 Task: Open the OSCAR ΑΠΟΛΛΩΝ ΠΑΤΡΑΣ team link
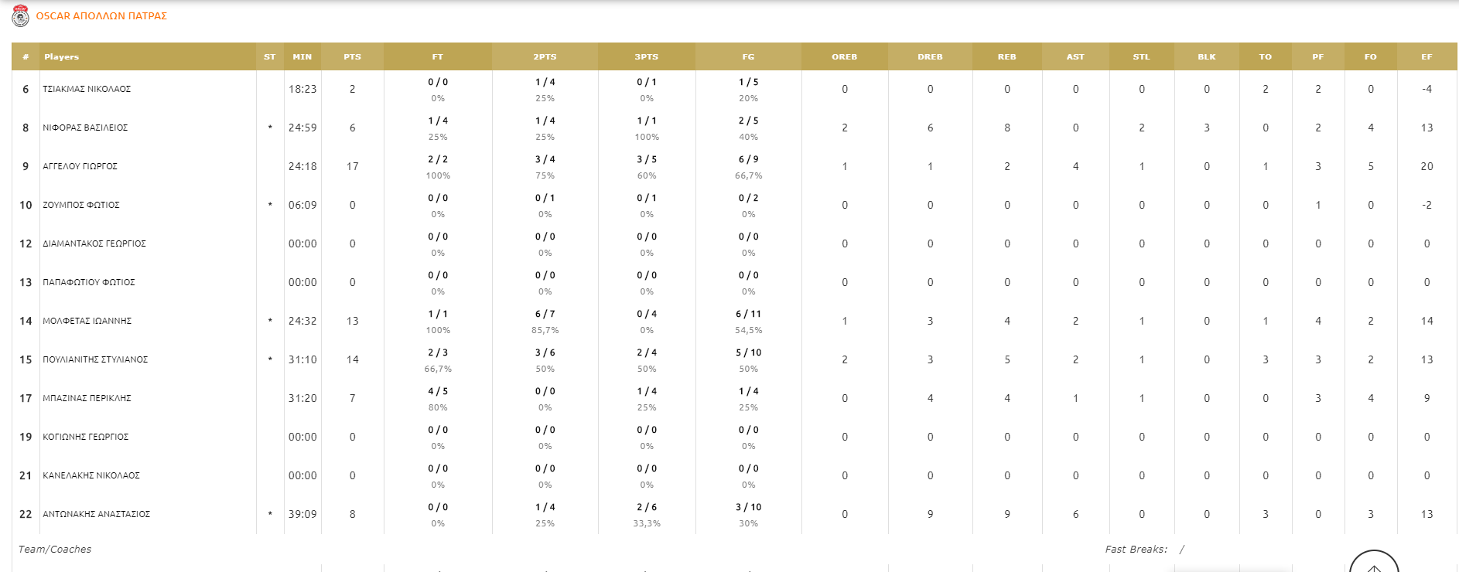pos(101,16)
